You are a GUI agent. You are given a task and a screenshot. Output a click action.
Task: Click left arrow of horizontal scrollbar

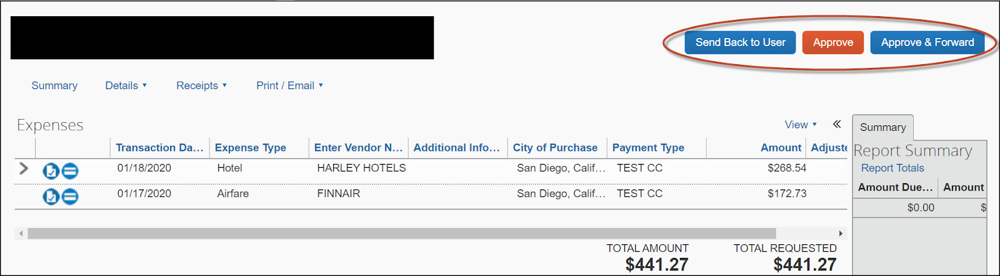pyautogui.click(x=21, y=234)
